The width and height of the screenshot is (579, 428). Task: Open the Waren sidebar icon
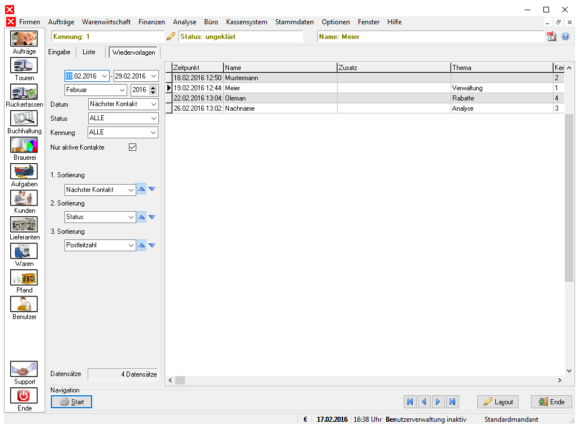[x=24, y=251]
